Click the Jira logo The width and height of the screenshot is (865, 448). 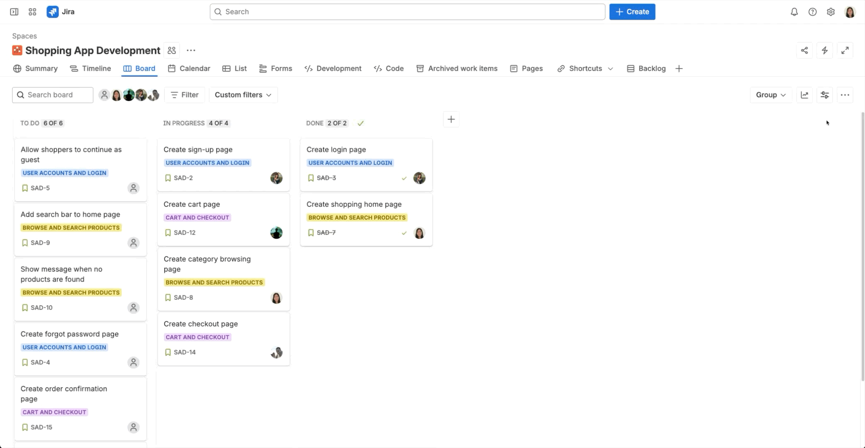click(61, 12)
